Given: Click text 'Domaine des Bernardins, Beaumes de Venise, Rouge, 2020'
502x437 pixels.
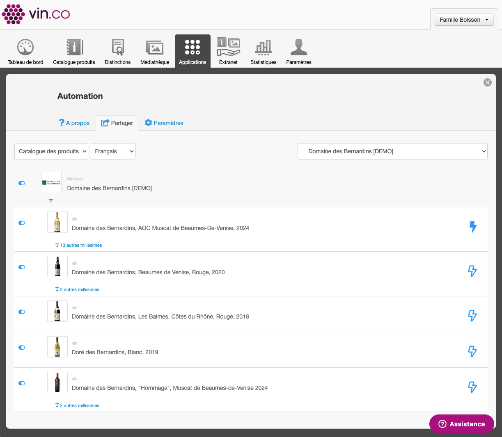Looking at the screenshot, I should (x=148, y=272).
